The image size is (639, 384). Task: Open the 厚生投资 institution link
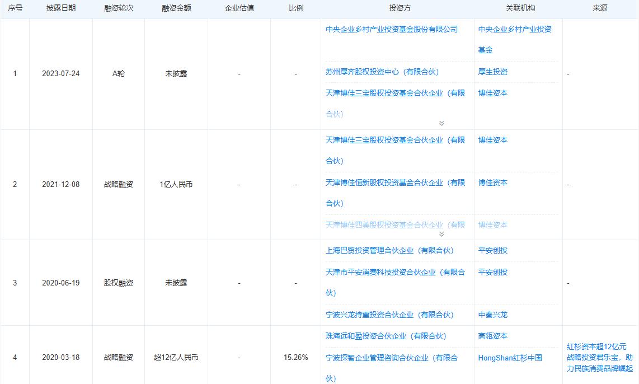tap(493, 72)
